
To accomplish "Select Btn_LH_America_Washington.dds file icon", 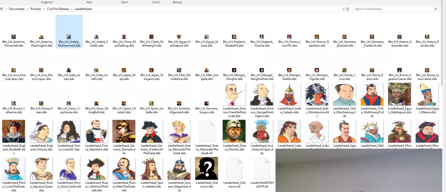I will click(x=41, y=37).
